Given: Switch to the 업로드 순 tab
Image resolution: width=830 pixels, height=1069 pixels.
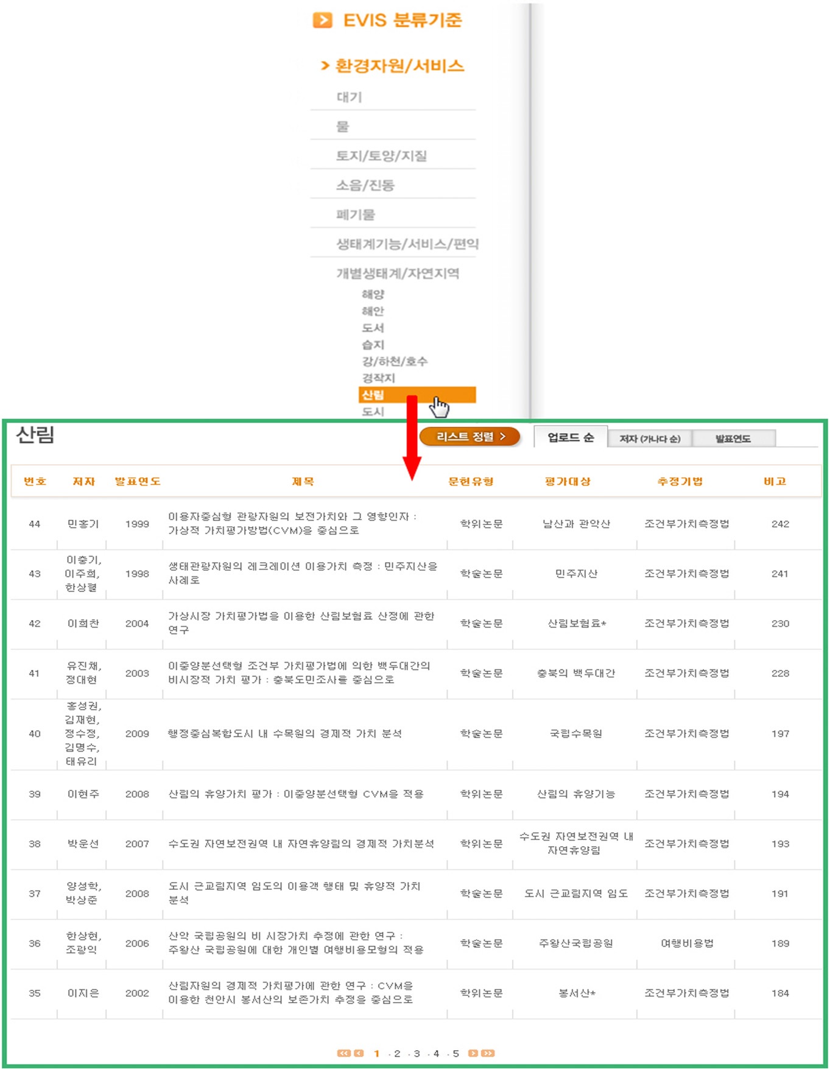Looking at the screenshot, I should tap(571, 437).
